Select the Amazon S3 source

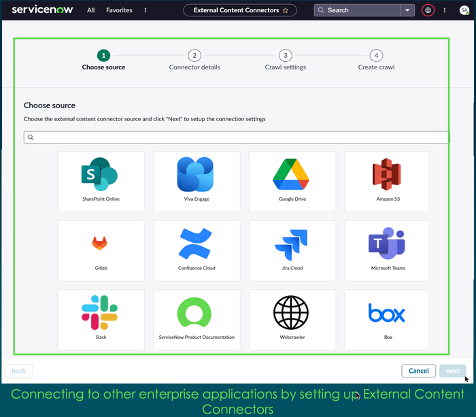coord(386,182)
